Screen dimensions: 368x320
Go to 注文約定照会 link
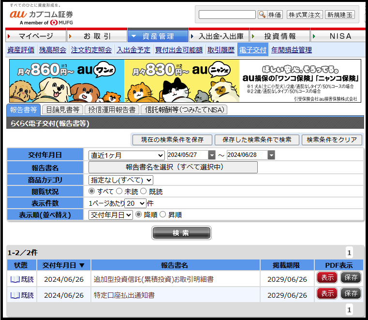click(91, 50)
